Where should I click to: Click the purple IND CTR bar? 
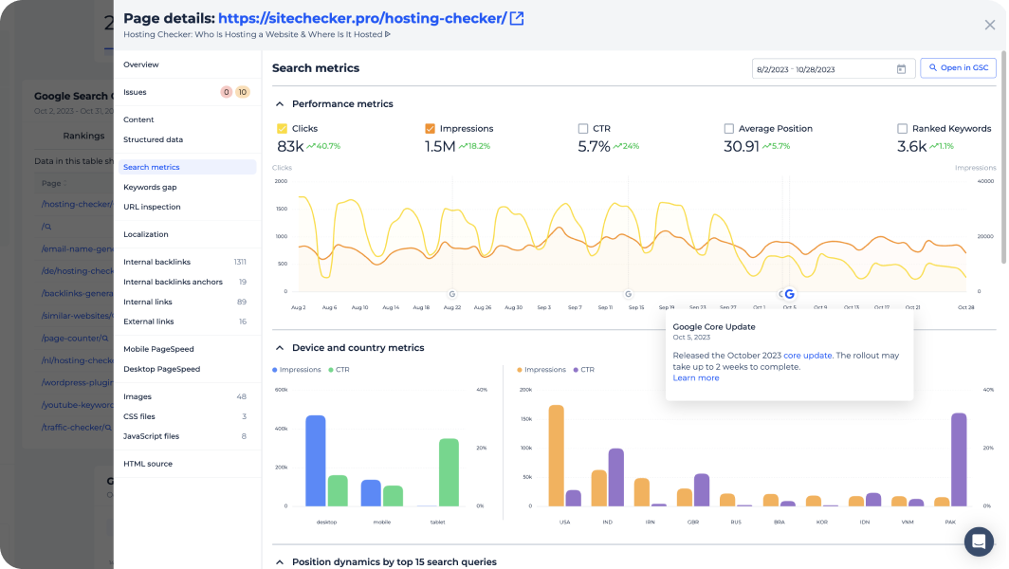pos(615,478)
